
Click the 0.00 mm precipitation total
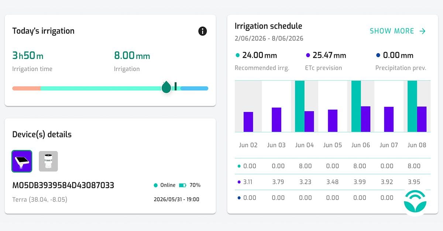(x=398, y=55)
